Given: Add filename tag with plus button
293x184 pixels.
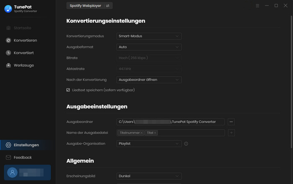Looking at the screenshot, I should coord(231,133).
